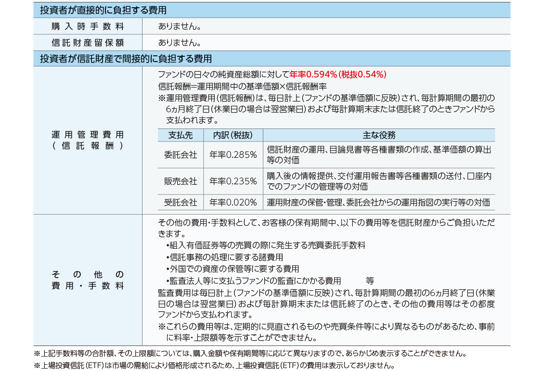Select the 購入時手数料 label cell
The width and height of the screenshot is (544, 371).
(88, 26)
